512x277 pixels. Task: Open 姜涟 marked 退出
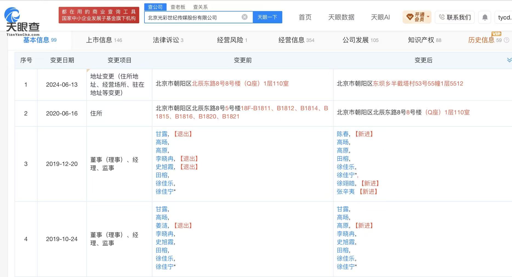tap(161, 226)
